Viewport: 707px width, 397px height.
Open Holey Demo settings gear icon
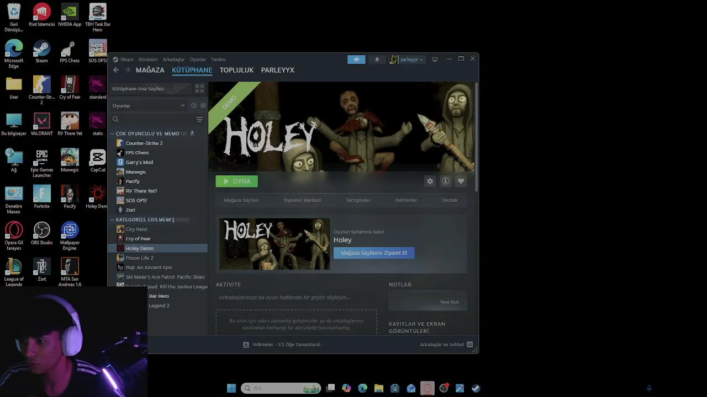(x=430, y=181)
